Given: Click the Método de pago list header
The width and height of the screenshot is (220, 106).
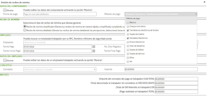Looking at the screenshot, I should tap(161, 18).
